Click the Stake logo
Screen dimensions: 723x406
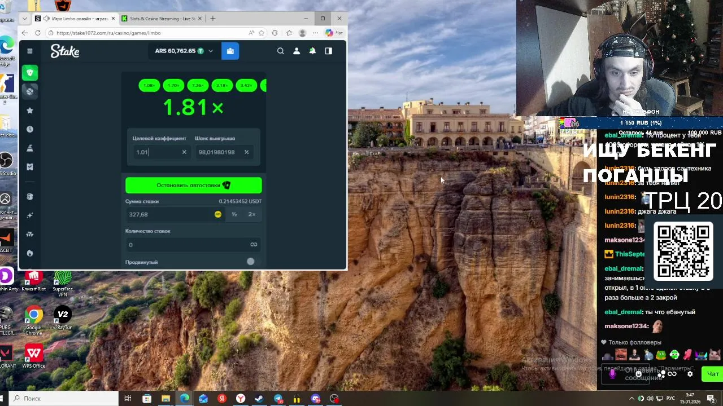[65, 51]
